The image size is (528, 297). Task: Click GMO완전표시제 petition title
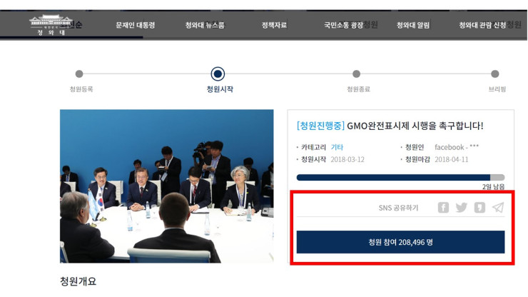[415, 126]
